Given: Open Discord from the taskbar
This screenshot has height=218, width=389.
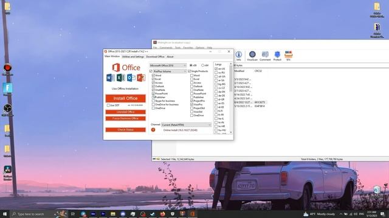Looking at the screenshot, I should tap(123, 214).
